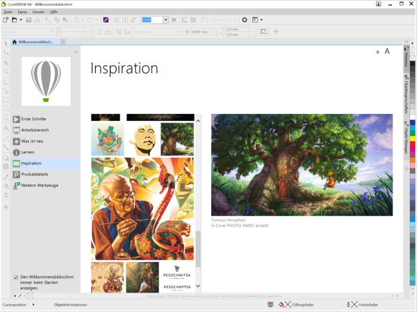The image size is (417, 312).
Task: Click the Füllungsfarbe fill indicator
Action: point(288,304)
